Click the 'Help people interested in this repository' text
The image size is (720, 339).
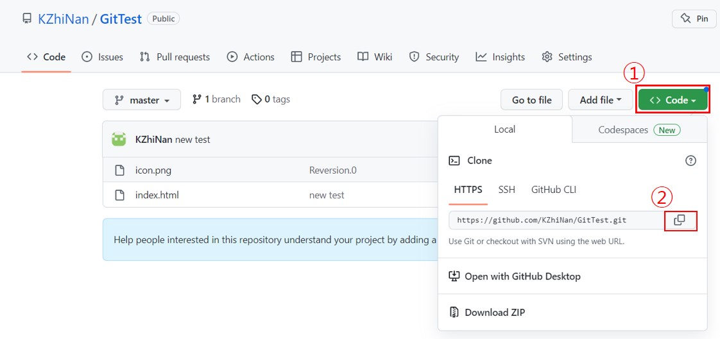275,240
